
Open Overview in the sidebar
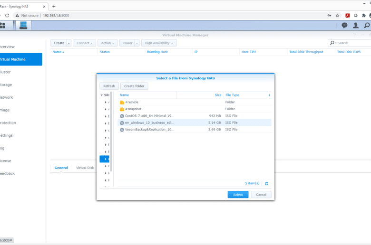pos(7,47)
